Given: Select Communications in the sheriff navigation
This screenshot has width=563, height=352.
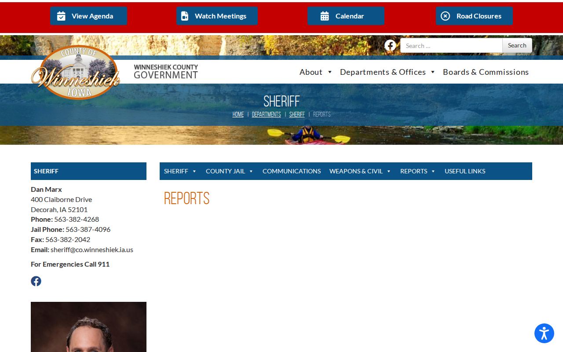Looking at the screenshot, I should pyautogui.click(x=292, y=171).
